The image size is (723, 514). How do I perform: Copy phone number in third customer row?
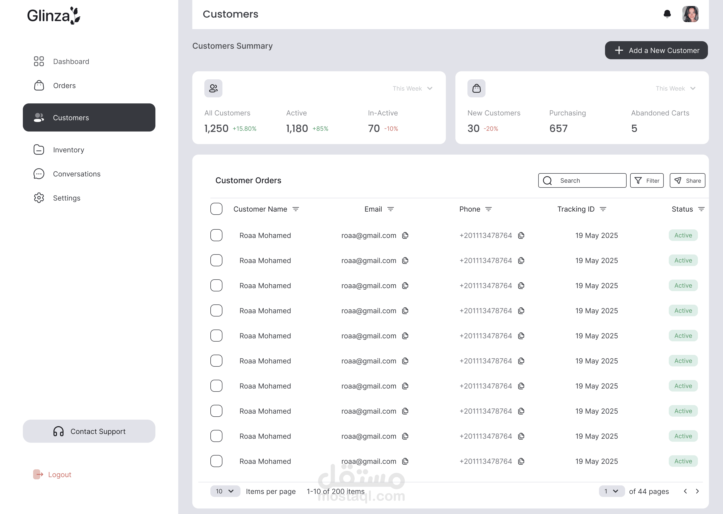pos(521,285)
